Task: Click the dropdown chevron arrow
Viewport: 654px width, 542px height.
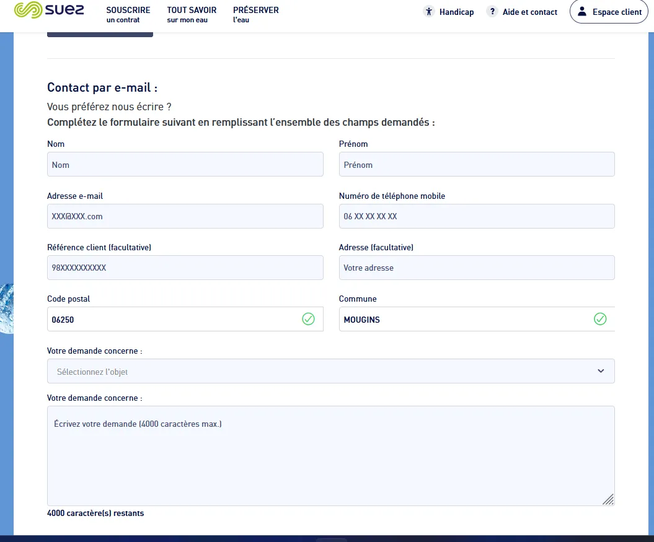Action: click(601, 371)
